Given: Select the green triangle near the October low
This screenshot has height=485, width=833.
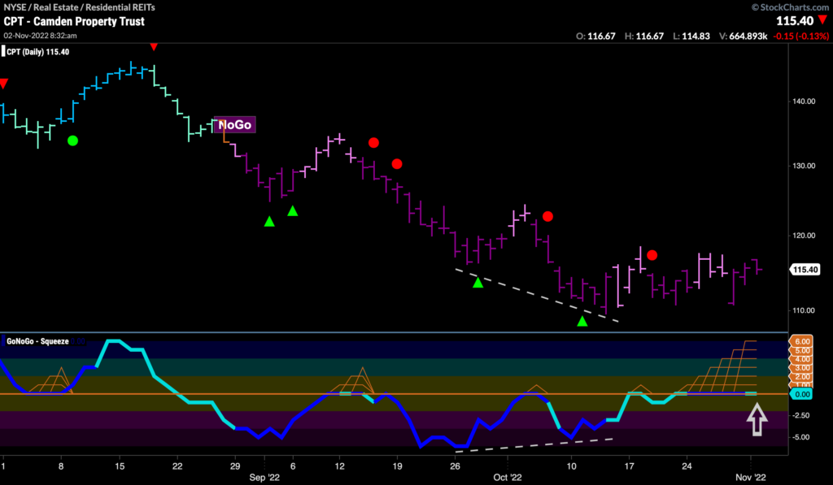Looking at the screenshot, I should [x=582, y=321].
